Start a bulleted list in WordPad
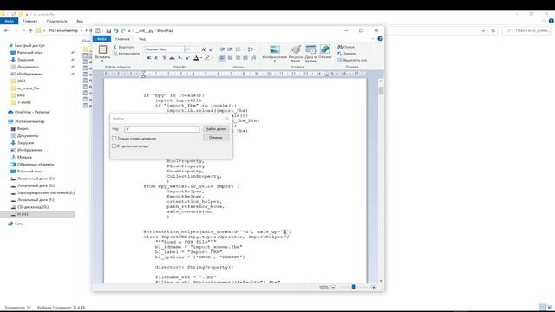Viewport: 555px width, 312px height. coord(238,49)
